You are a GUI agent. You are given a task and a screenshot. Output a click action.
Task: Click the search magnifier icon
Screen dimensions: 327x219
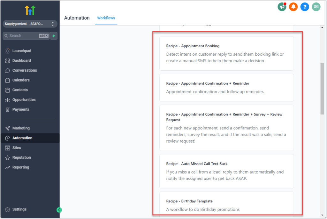pos(6,36)
